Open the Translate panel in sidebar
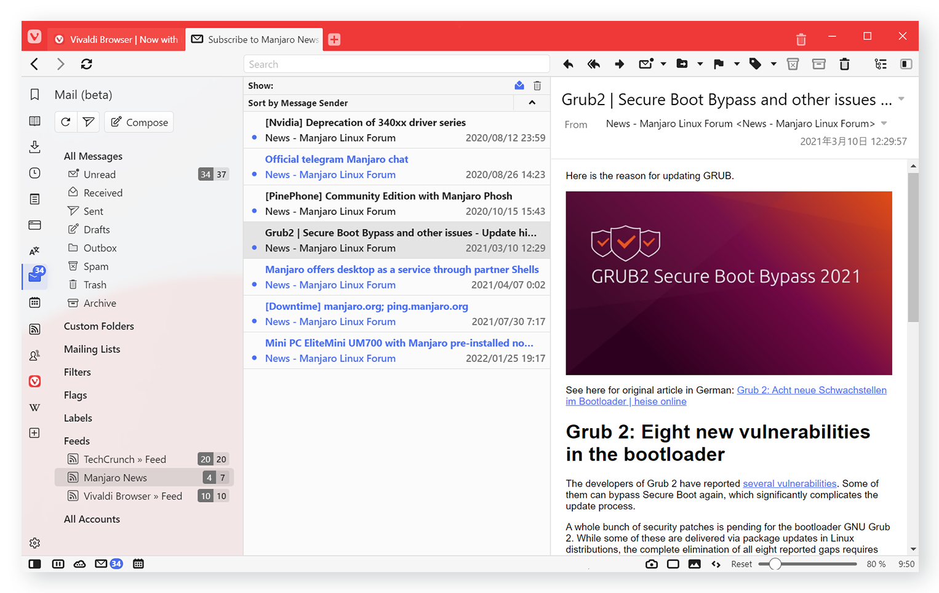Viewport: 939px width, 593px height. point(34,250)
